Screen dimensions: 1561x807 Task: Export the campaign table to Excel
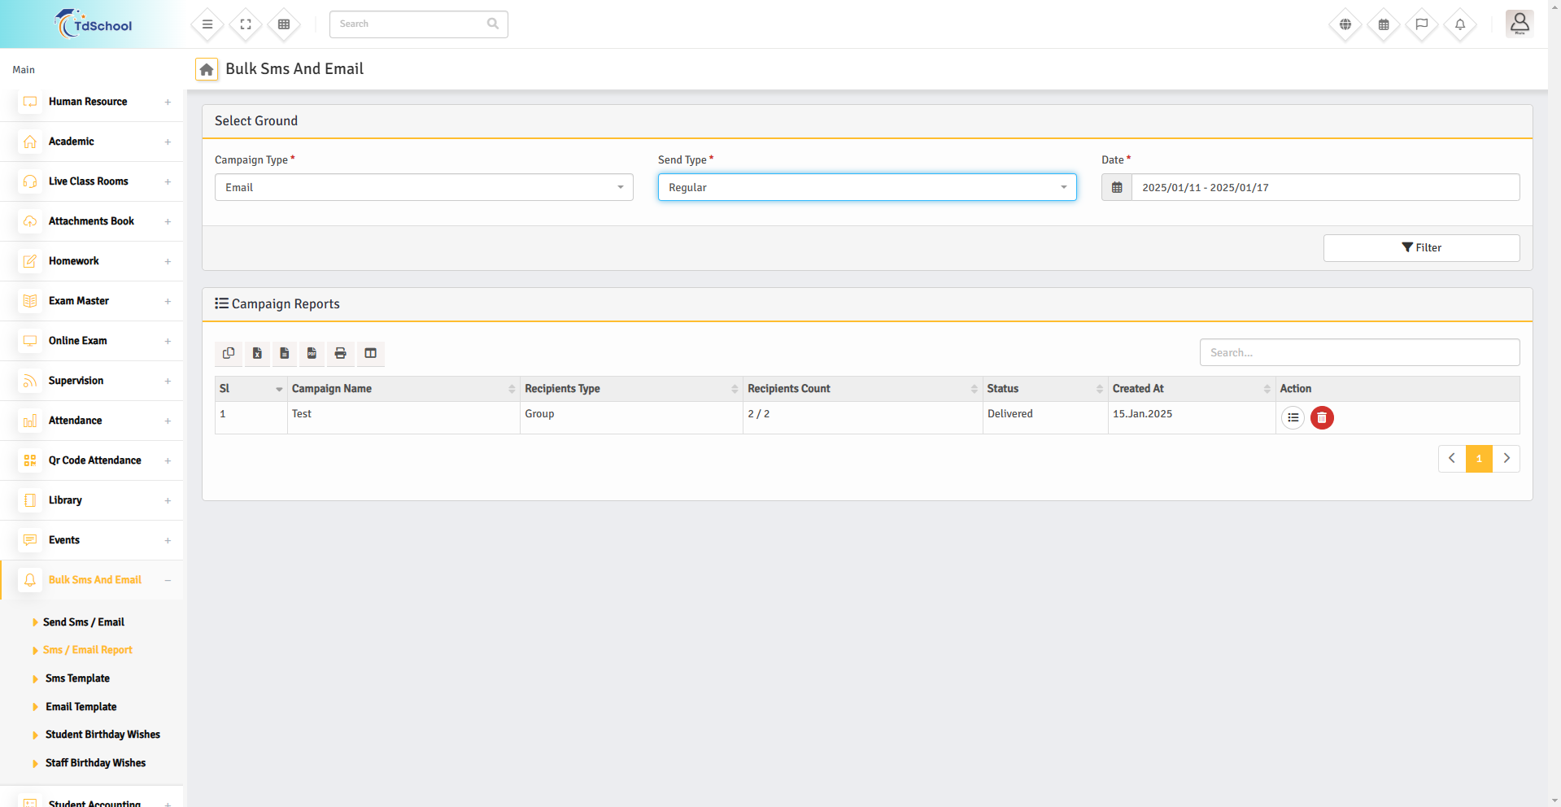(x=257, y=353)
